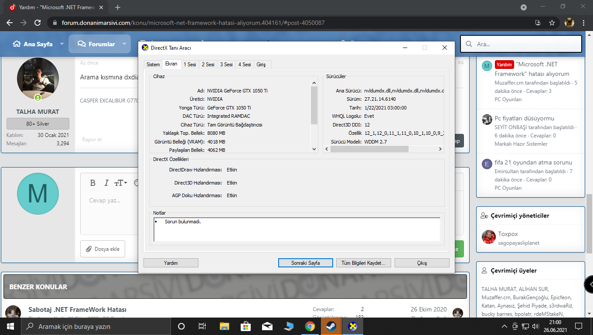Open Cortana from the taskbar
593x335 pixels.
click(181, 326)
